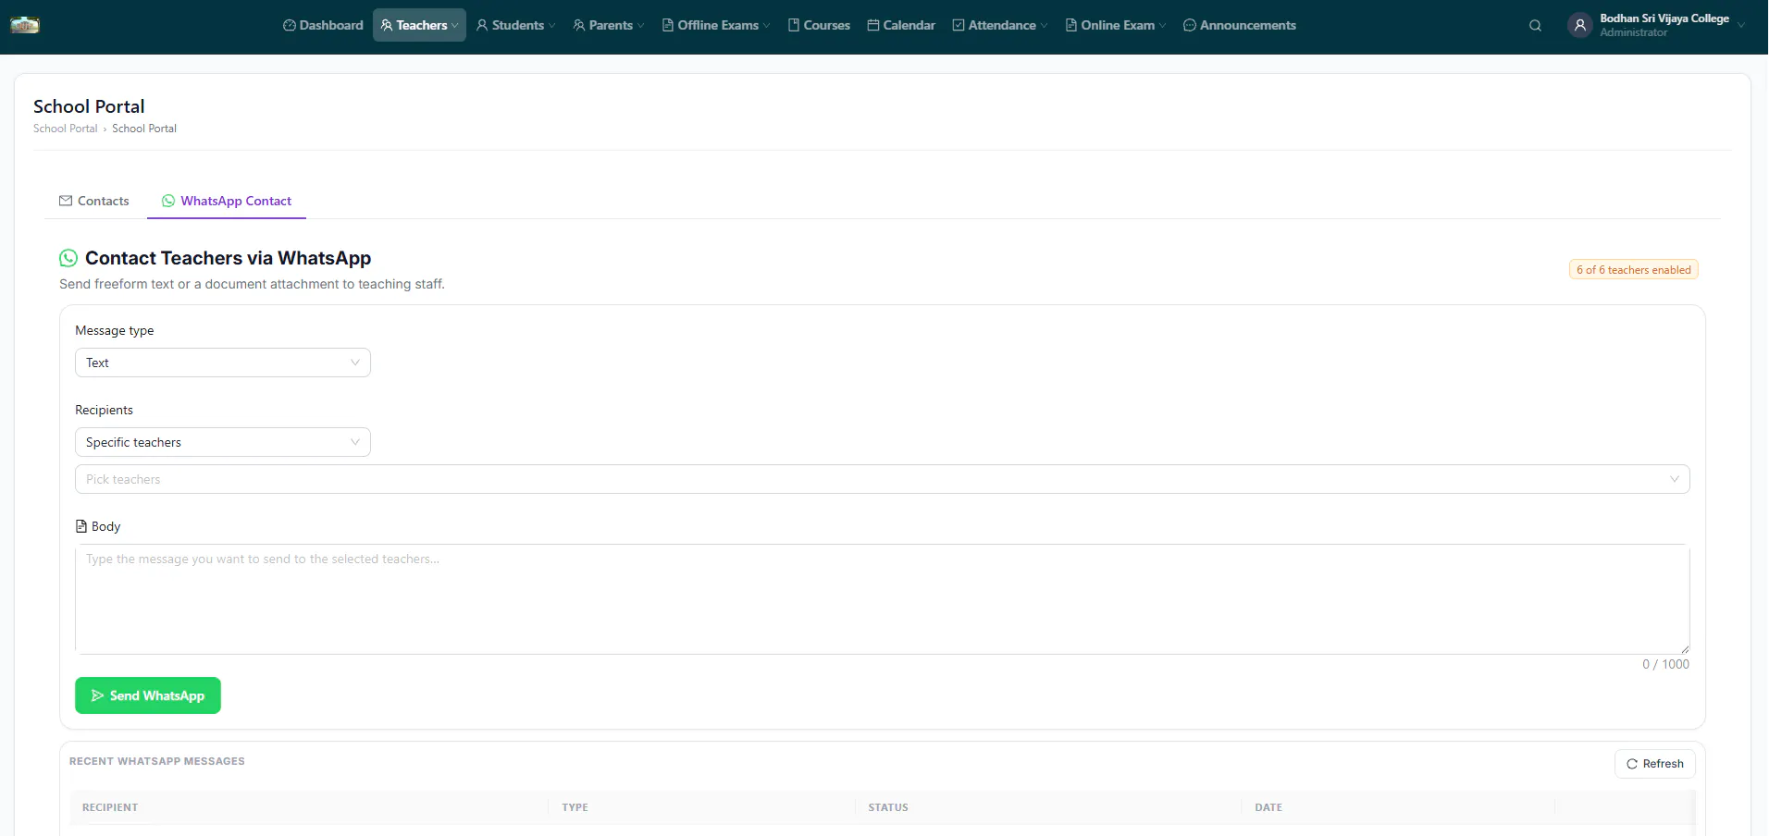Click the '6 of 6 teachers enabled' badge
The image size is (1769, 836).
click(1634, 270)
